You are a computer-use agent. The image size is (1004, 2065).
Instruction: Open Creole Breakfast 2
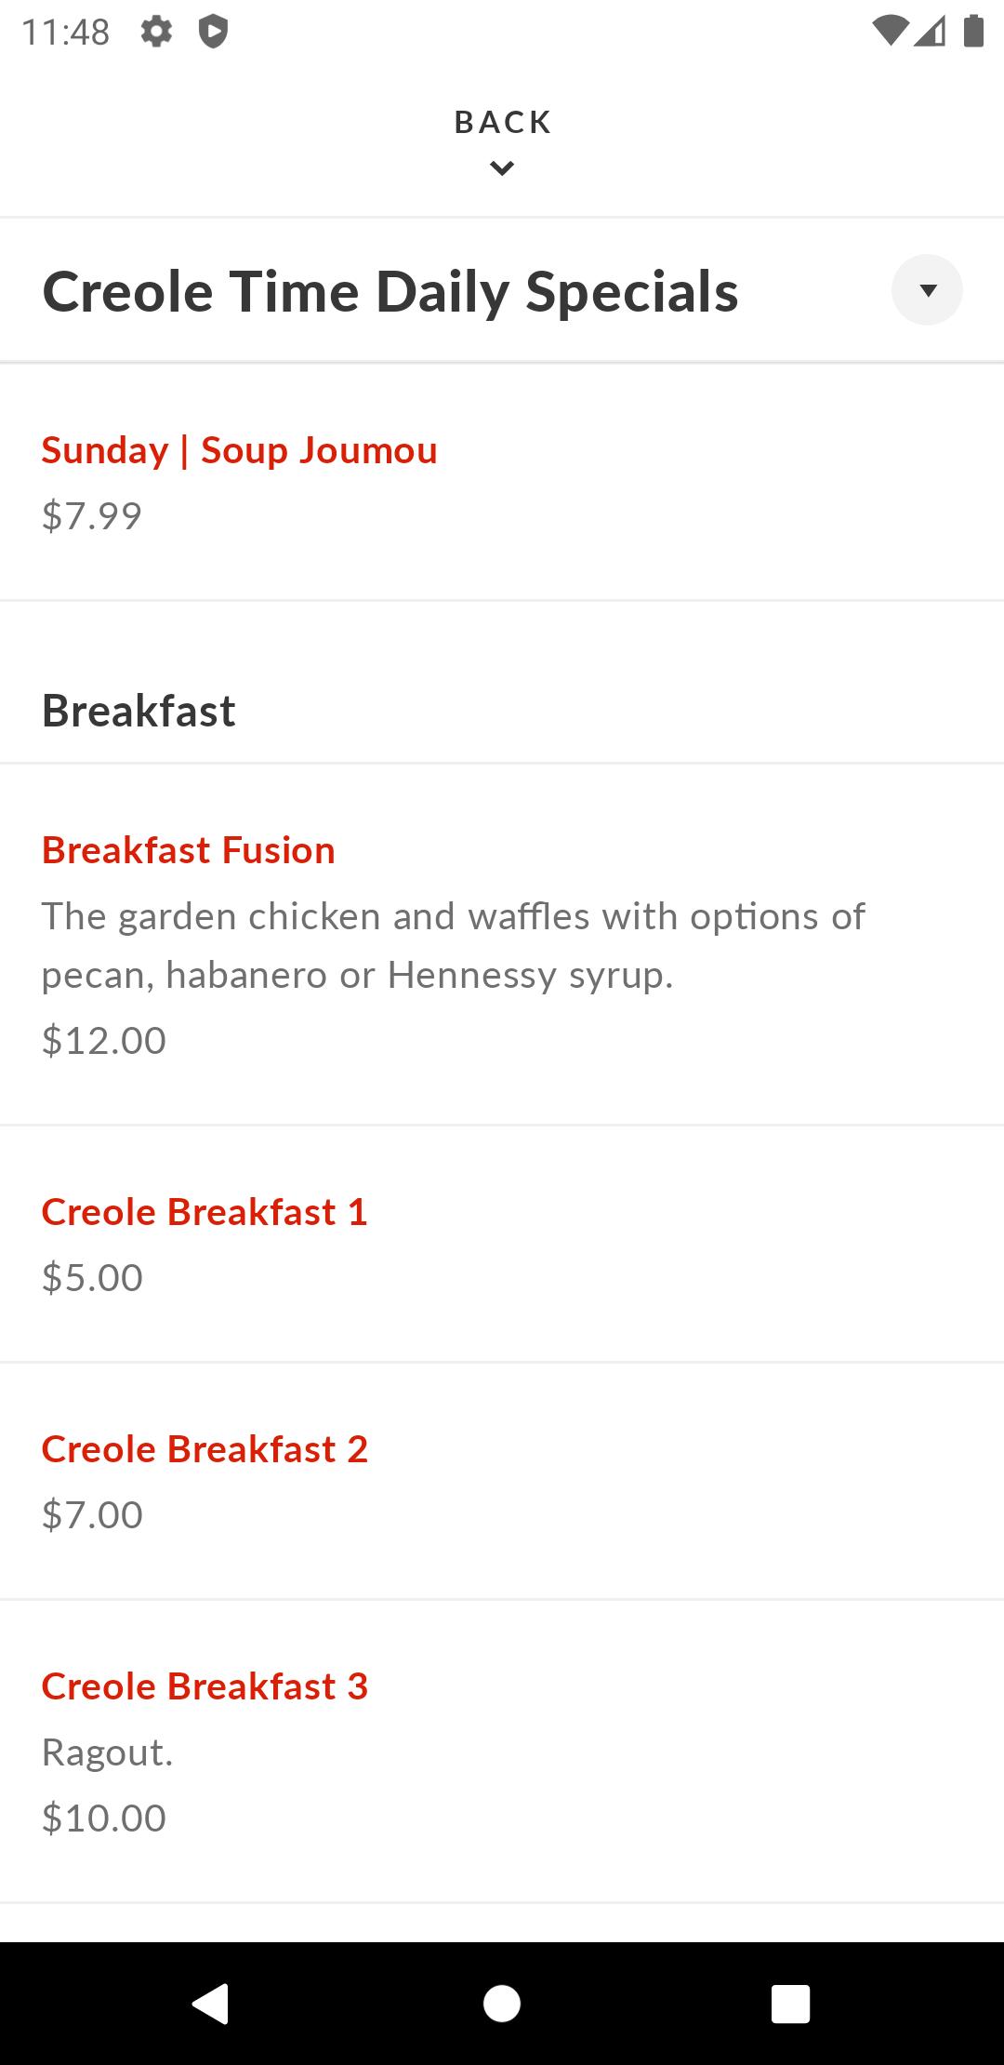502,1482
